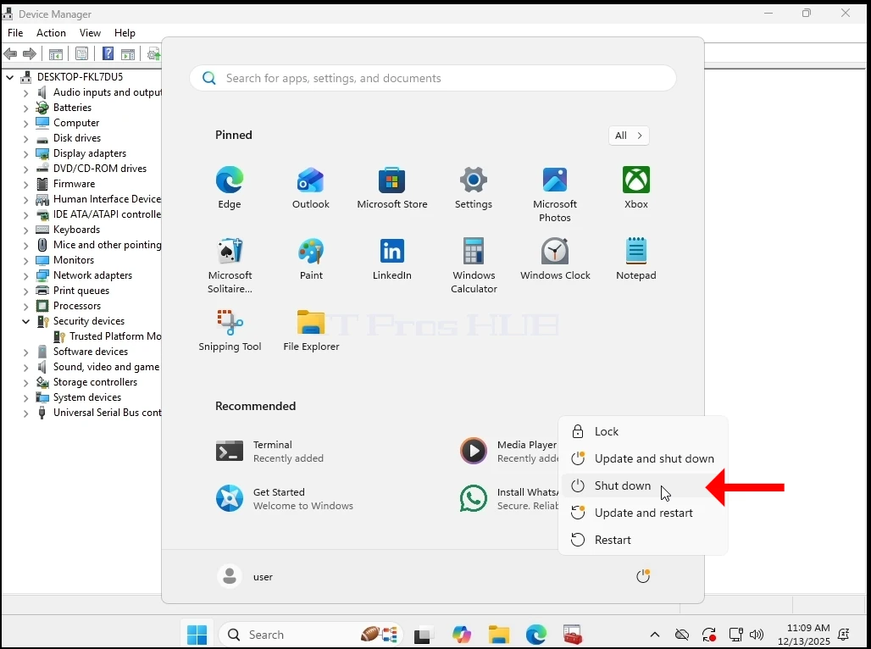
Task: Expand System devices node
Action: click(x=25, y=398)
